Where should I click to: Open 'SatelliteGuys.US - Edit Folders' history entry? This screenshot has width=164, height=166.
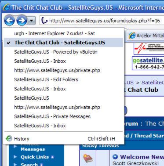pyautogui.click(x=63, y=79)
